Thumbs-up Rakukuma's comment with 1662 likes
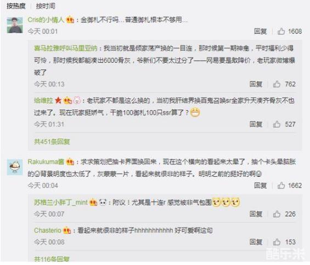 coord(281,185)
